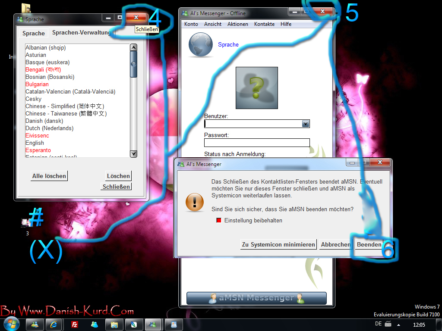
Task: Switch to the Sprache tab
Action: point(34,33)
